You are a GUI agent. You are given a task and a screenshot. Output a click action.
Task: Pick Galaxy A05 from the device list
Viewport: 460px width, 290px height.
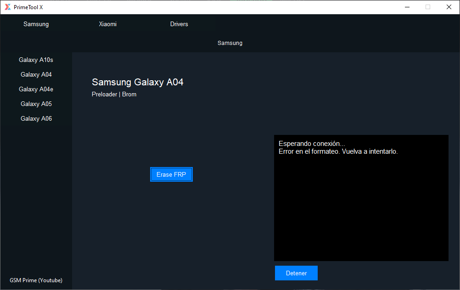pos(36,104)
